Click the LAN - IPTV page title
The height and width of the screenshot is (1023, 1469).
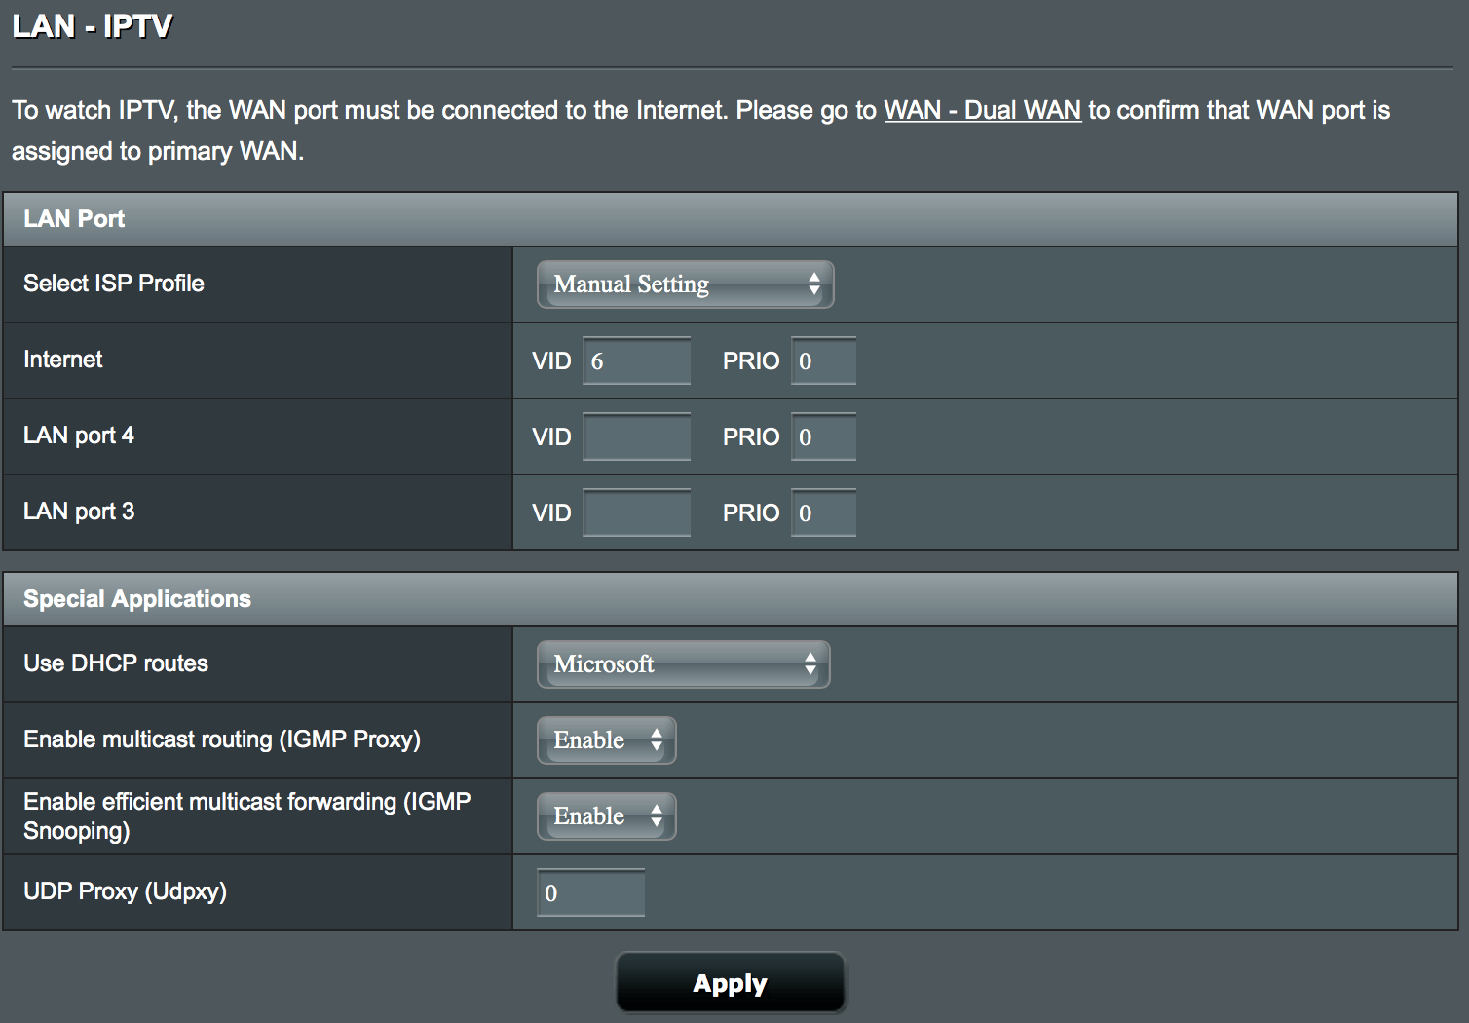[93, 26]
